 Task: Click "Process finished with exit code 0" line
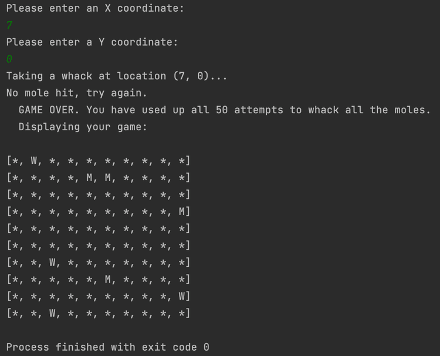107,347
